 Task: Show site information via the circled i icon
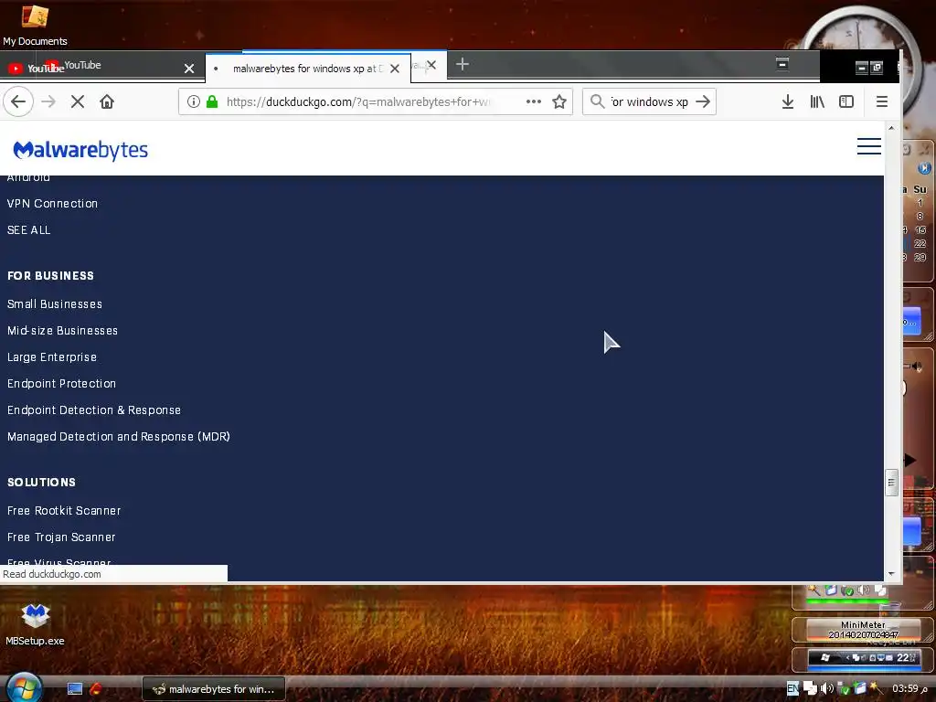194,101
